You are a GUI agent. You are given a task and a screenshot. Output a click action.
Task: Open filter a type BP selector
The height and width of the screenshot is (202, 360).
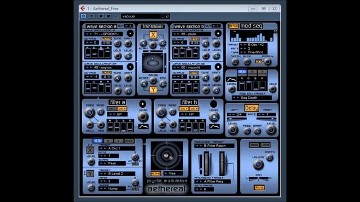[118, 114]
